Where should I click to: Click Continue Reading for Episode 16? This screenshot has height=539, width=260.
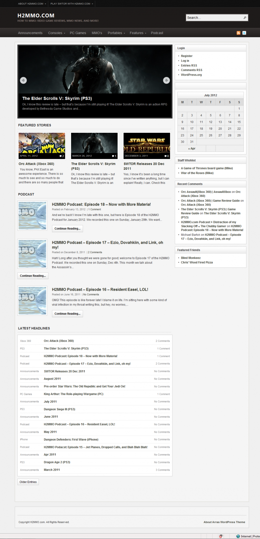[x=67, y=314]
